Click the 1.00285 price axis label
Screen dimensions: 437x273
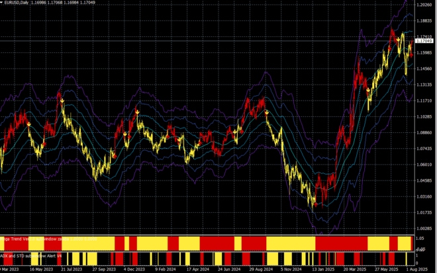(424, 229)
